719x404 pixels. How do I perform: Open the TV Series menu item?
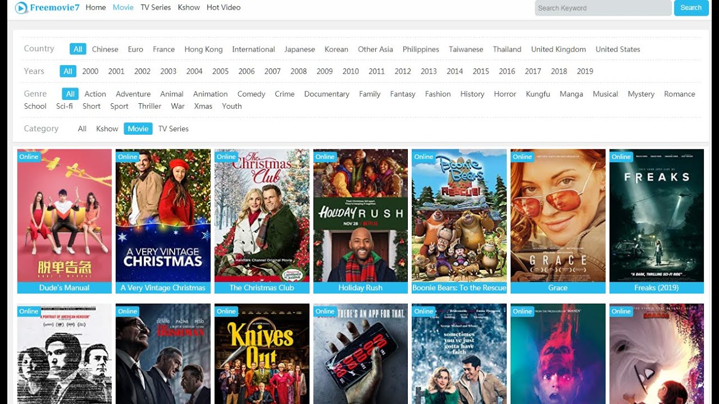click(x=156, y=7)
